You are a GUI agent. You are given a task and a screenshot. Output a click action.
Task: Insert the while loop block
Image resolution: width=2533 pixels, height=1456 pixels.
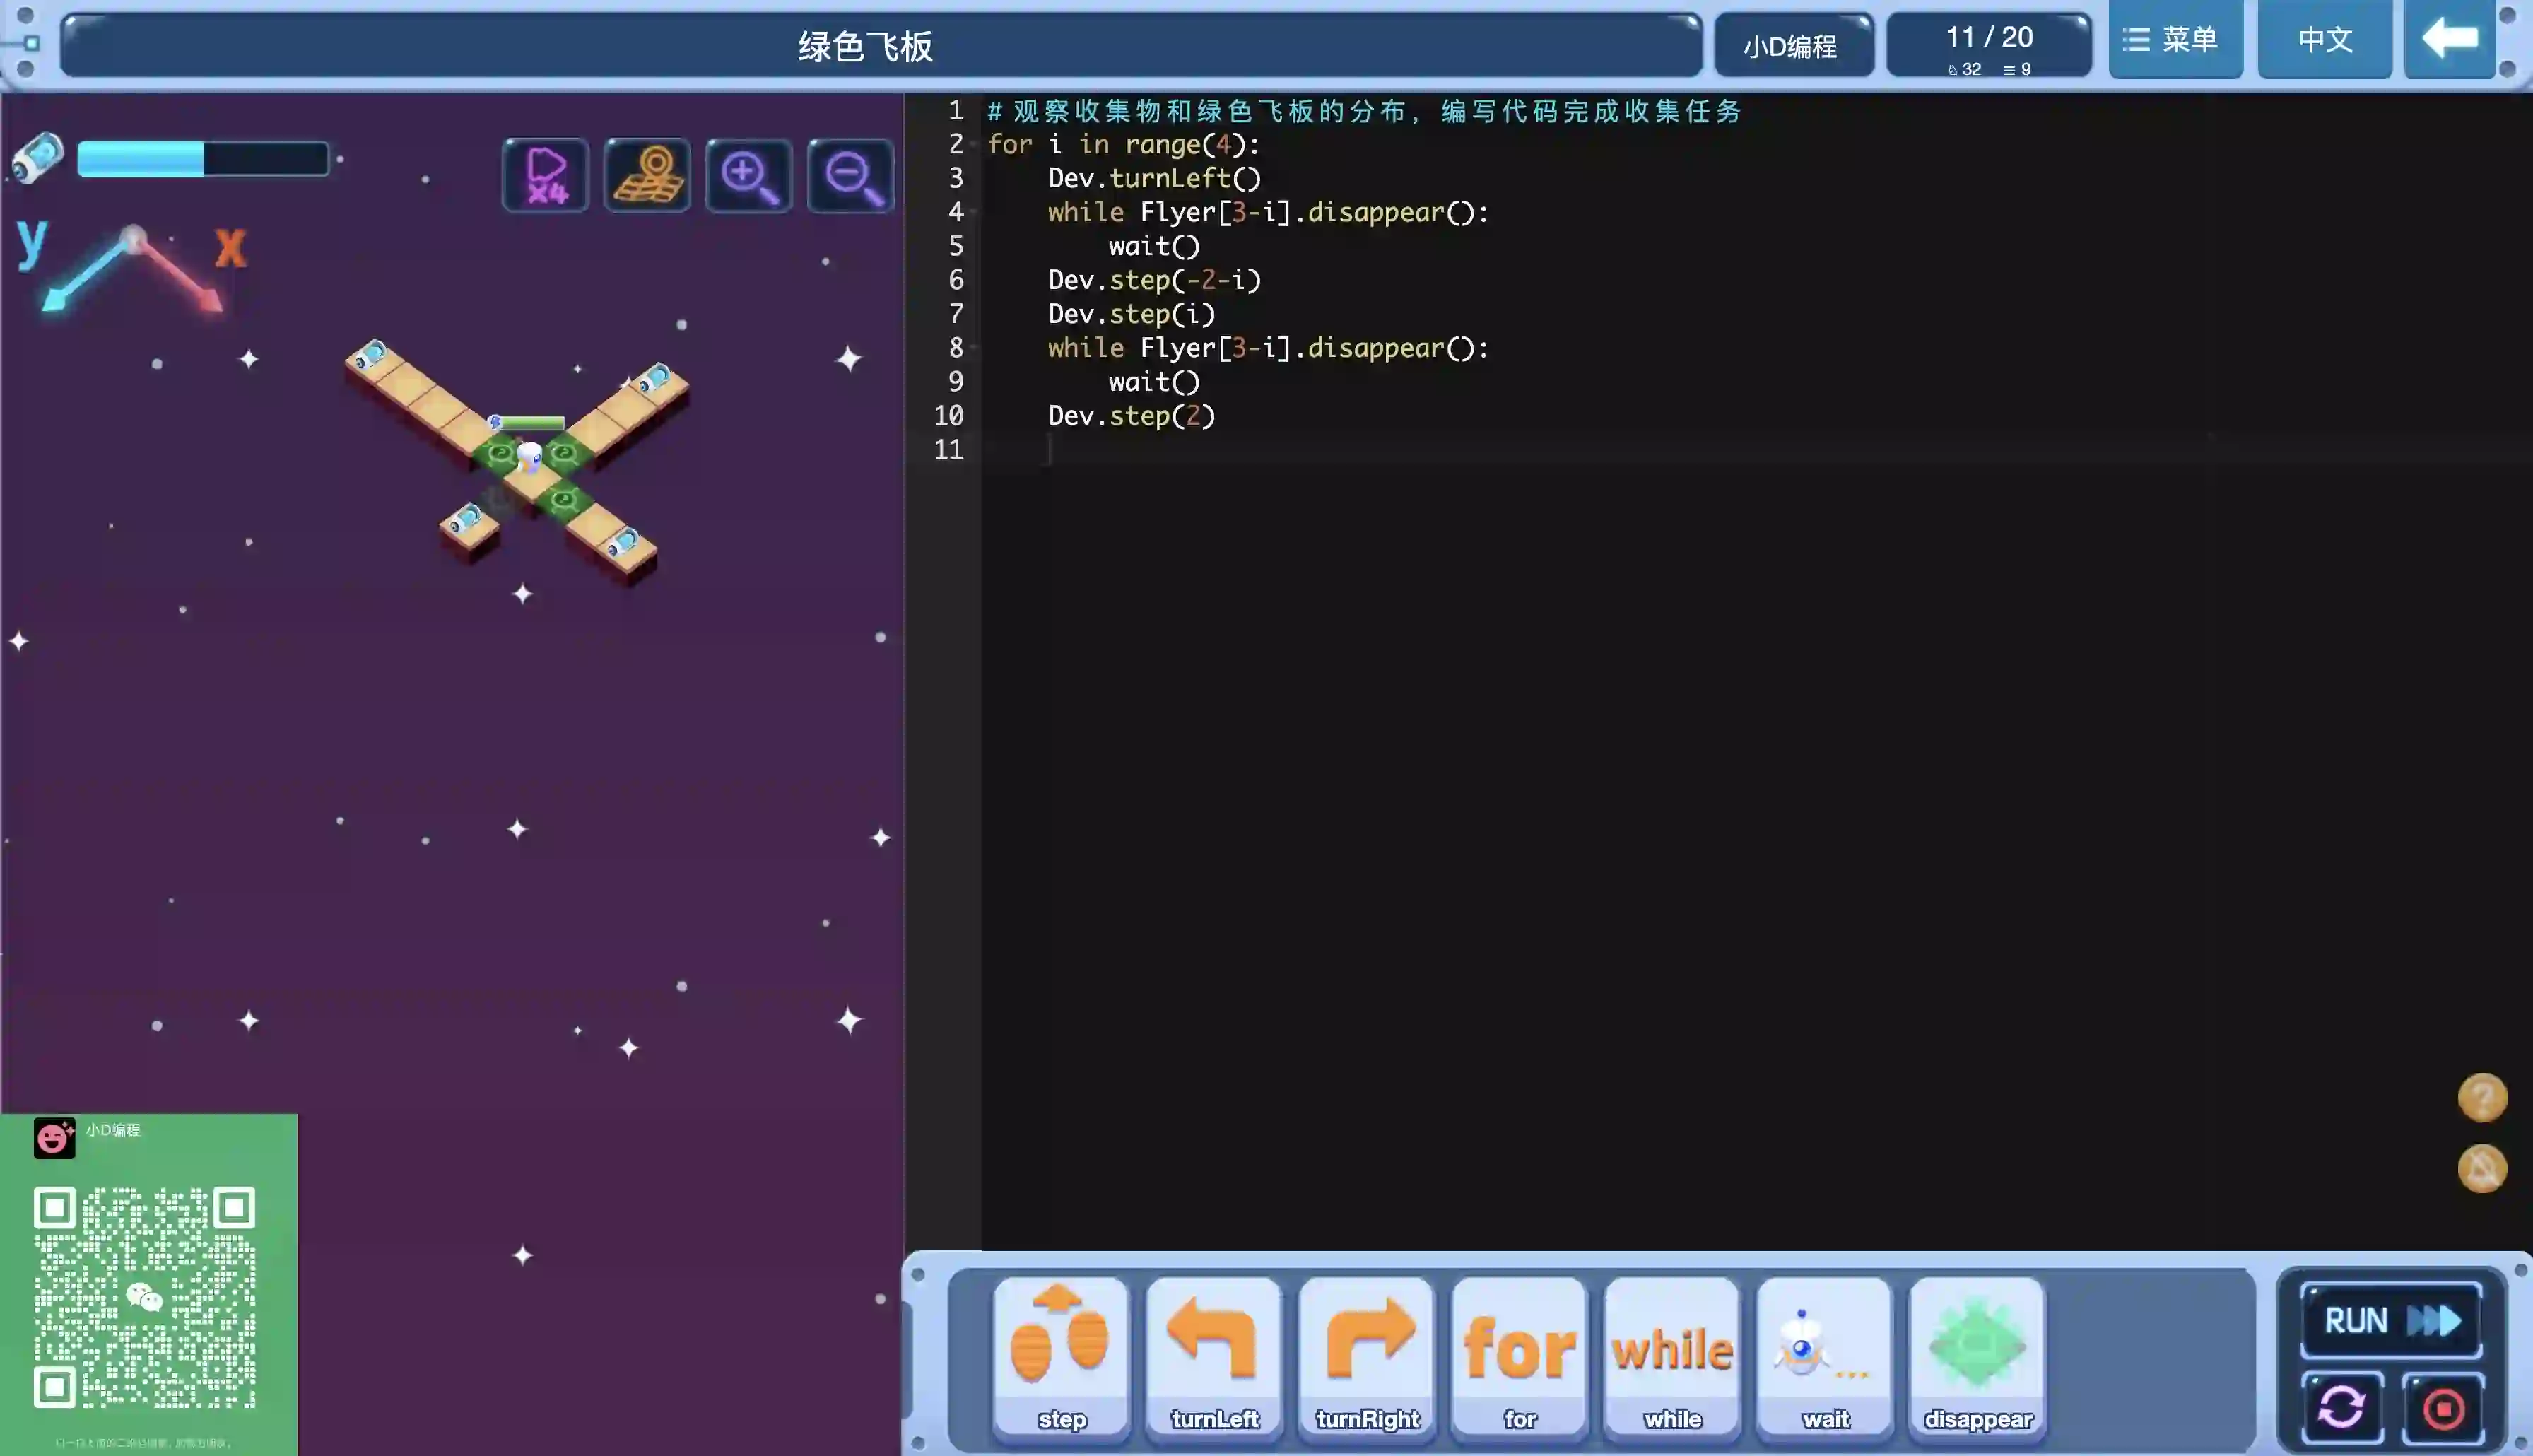pyautogui.click(x=1672, y=1356)
